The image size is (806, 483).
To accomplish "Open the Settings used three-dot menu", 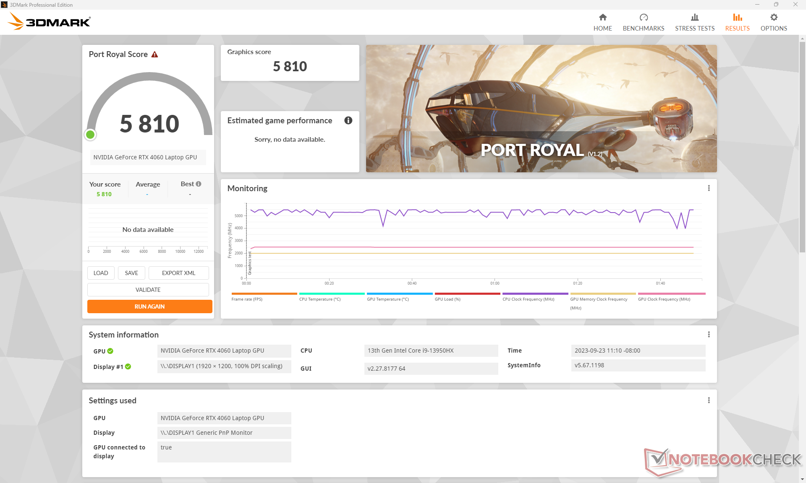I will (709, 400).
